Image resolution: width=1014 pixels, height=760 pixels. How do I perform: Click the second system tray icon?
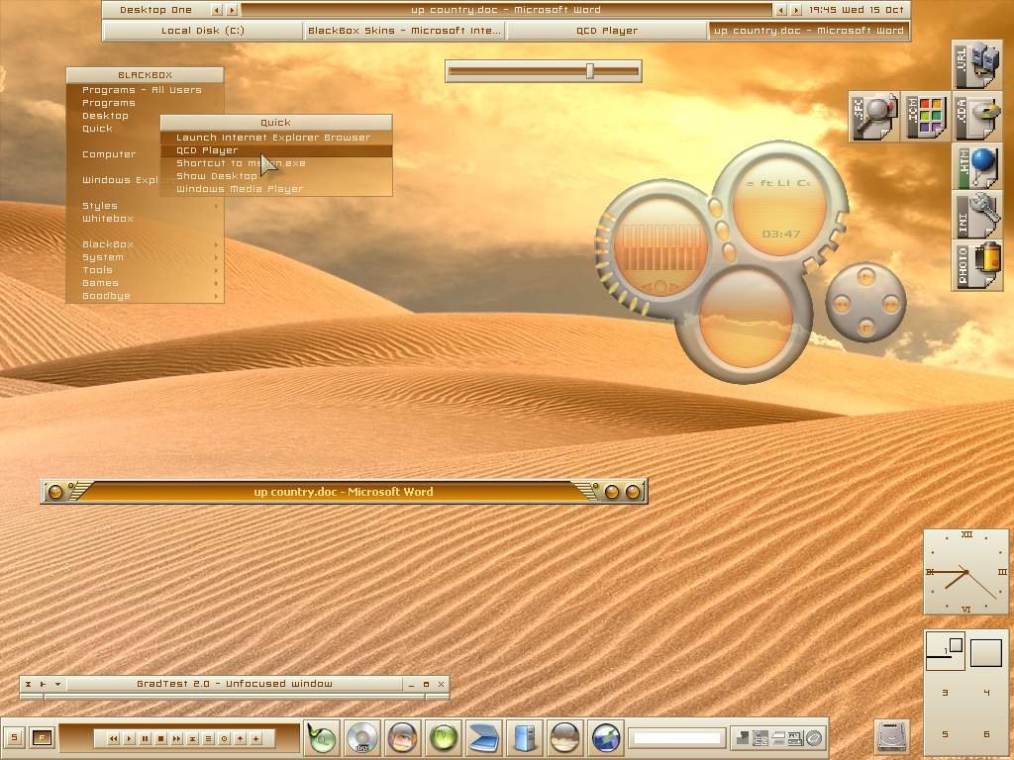[x=760, y=737]
